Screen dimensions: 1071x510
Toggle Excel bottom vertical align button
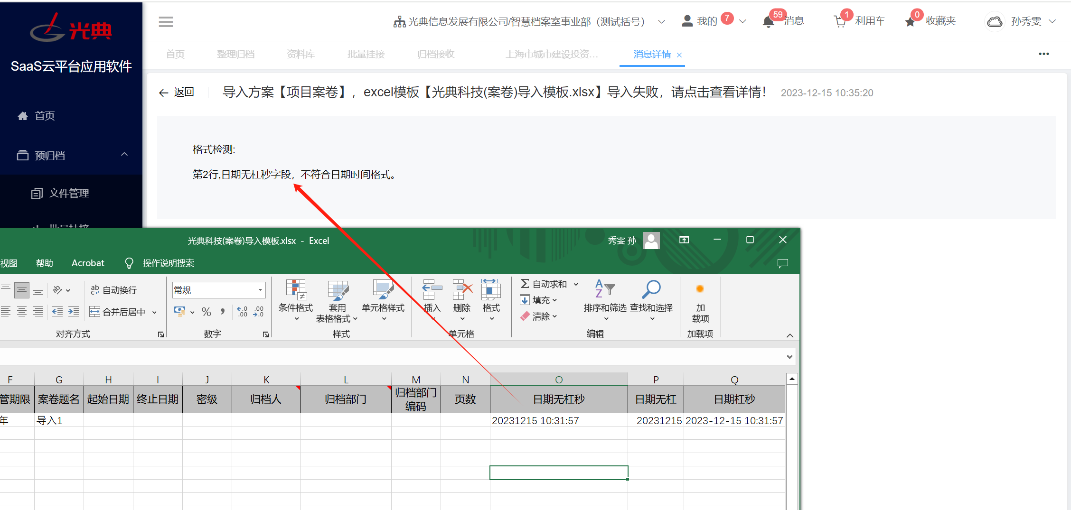[x=38, y=290]
